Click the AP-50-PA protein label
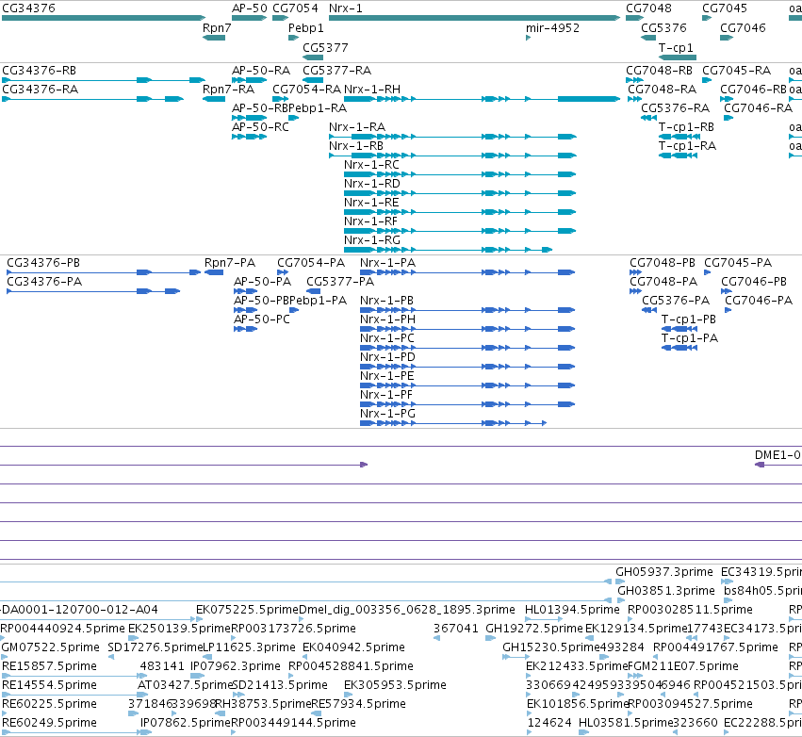Image resolution: width=802 pixels, height=737 pixels. pos(262,281)
